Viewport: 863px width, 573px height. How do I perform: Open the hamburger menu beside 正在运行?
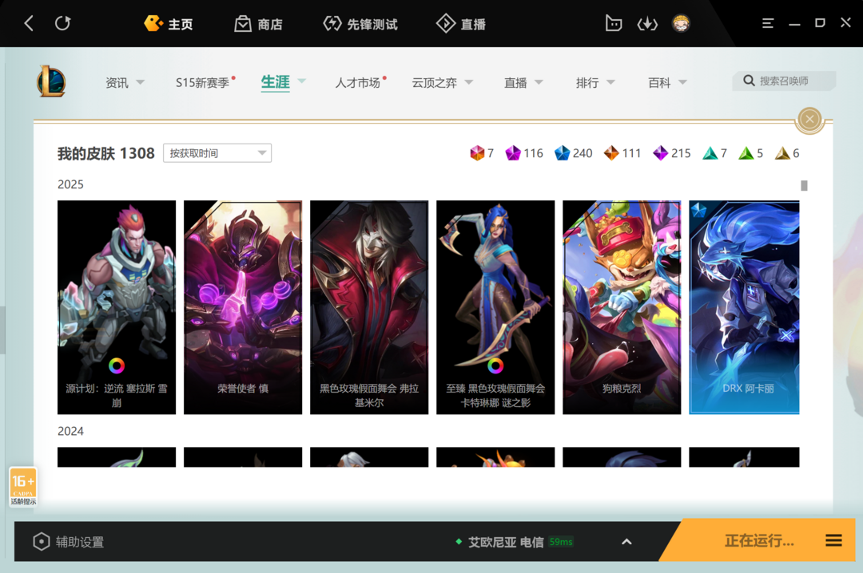click(x=833, y=540)
